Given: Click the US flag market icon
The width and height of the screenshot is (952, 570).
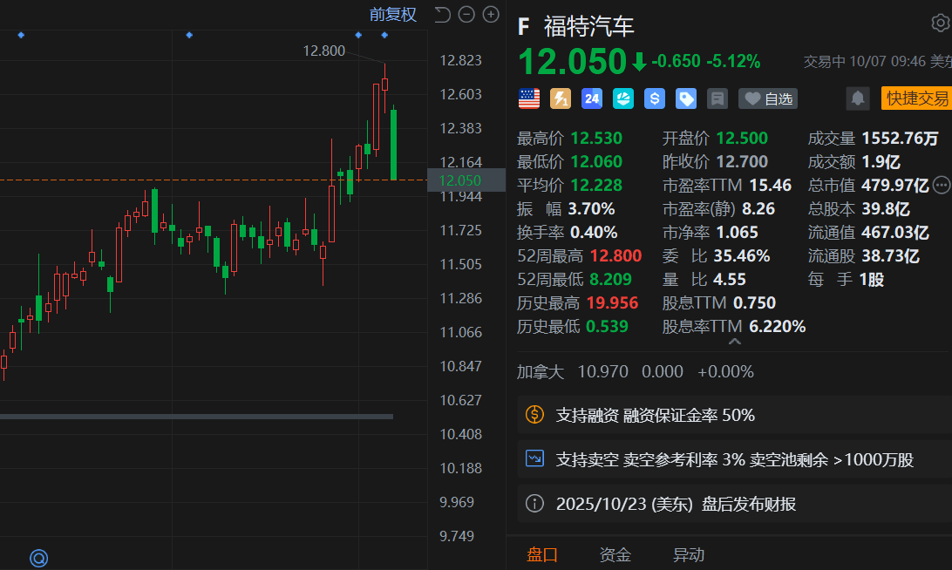Looking at the screenshot, I should click(529, 98).
